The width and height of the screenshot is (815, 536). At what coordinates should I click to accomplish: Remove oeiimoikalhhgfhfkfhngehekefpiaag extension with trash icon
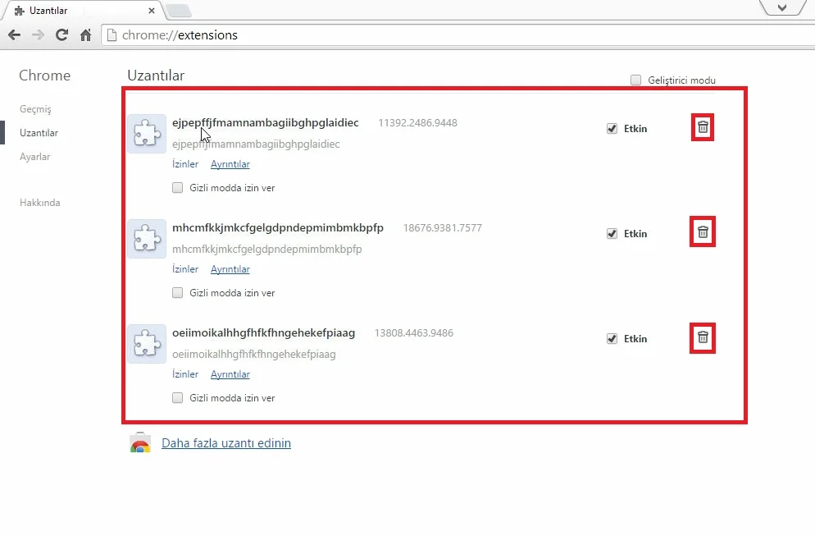coord(703,337)
